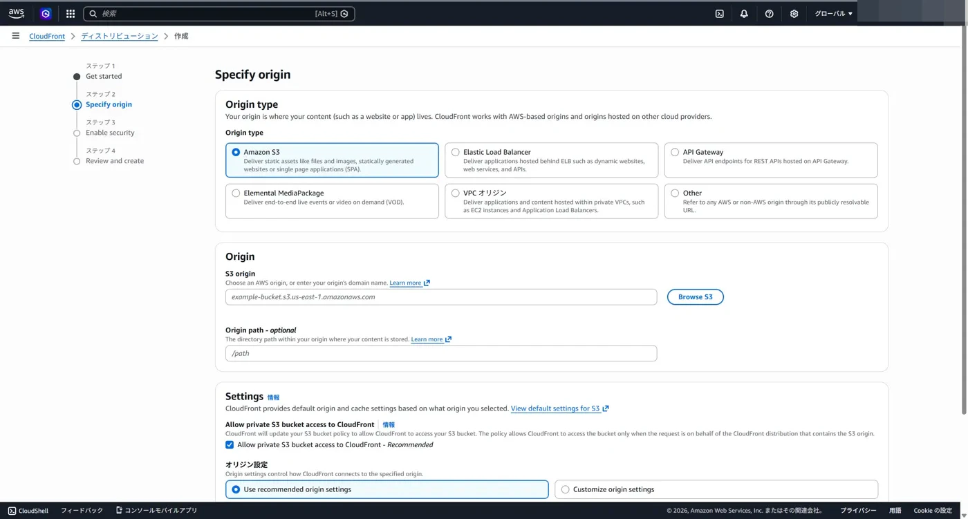Choose Use recommended origin settings
The height and width of the screenshot is (519, 968).
387,489
